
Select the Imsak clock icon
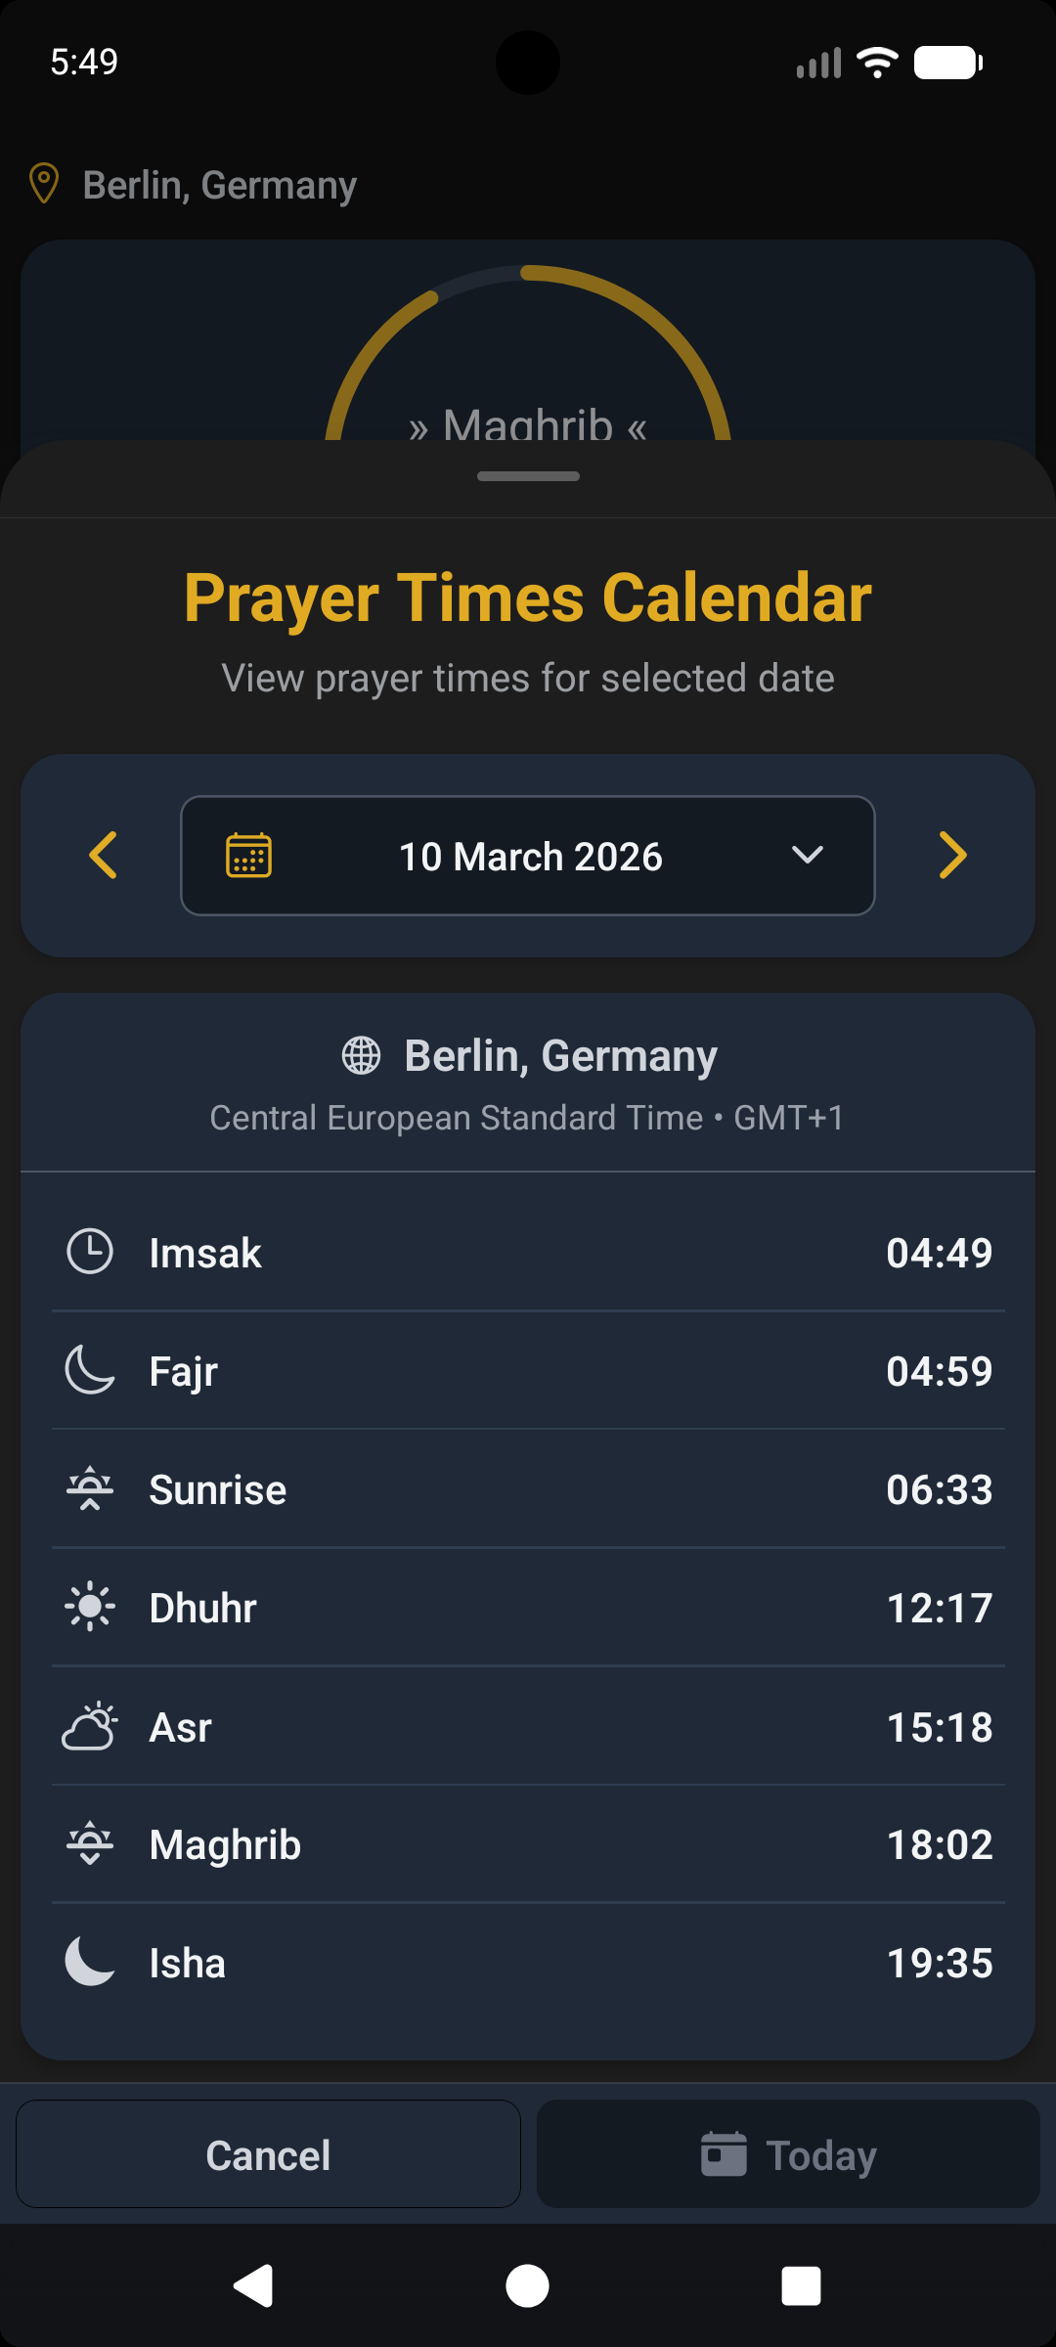coord(90,1252)
